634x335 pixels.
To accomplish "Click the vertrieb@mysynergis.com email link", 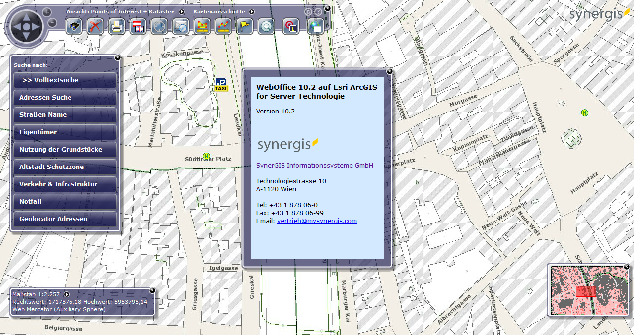I will tap(317, 221).
